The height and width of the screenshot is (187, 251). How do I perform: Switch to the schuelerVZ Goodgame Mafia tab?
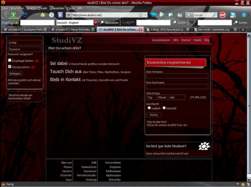click(25, 30)
